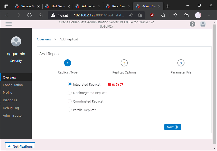Open the hamburger navigation menu
Screen dimensions: 217x151
click(x=9, y=24)
